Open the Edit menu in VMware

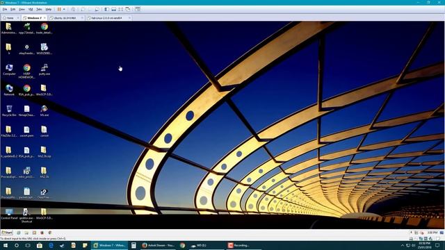(13, 9)
